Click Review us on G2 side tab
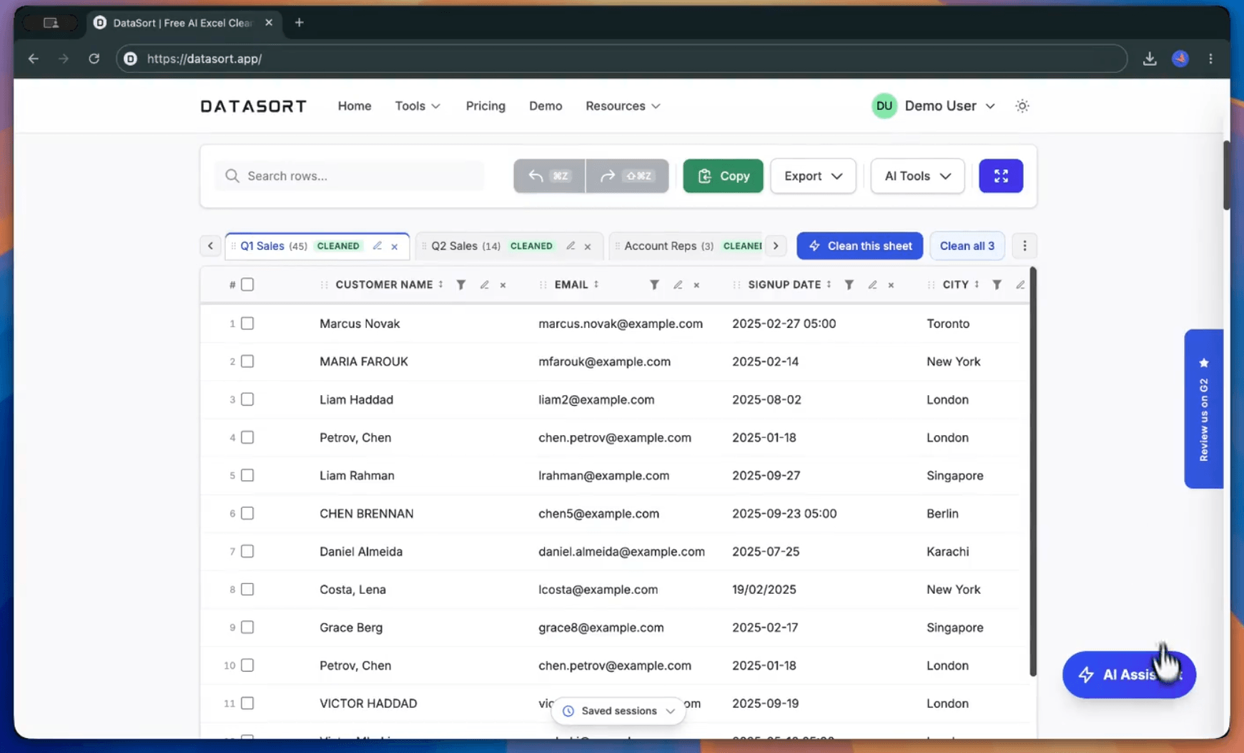The height and width of the screenshot is (753, 1244). click(1204, 409)
